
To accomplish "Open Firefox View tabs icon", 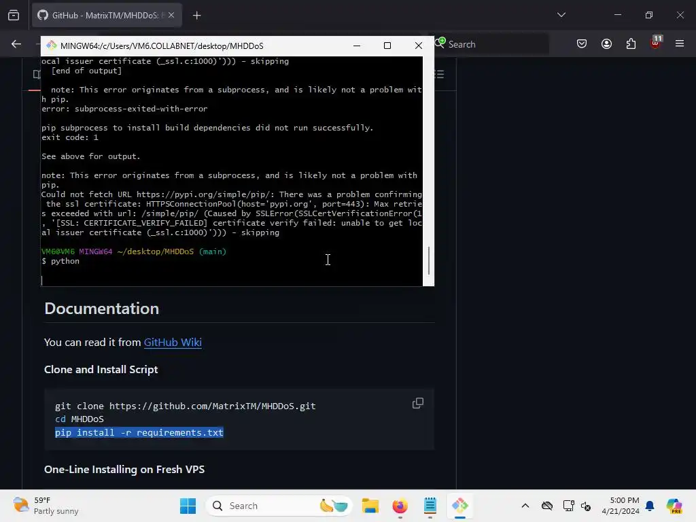I will tap(14, 15).
